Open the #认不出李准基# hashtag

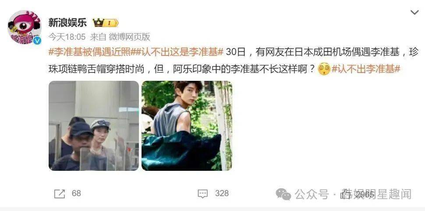tap(366, 69)
